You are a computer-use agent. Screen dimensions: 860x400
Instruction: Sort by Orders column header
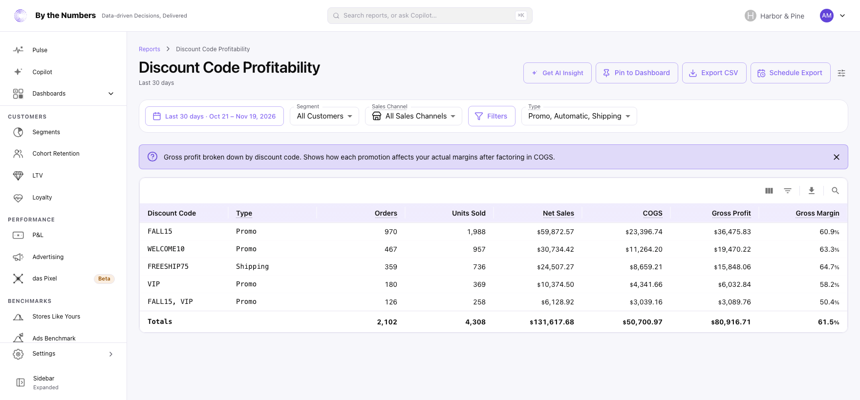[386, 213]
